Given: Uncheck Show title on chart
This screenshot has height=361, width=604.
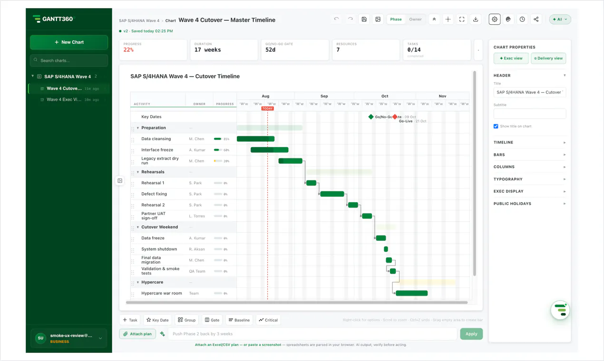Looking at the screenshot, I should 496,126.
